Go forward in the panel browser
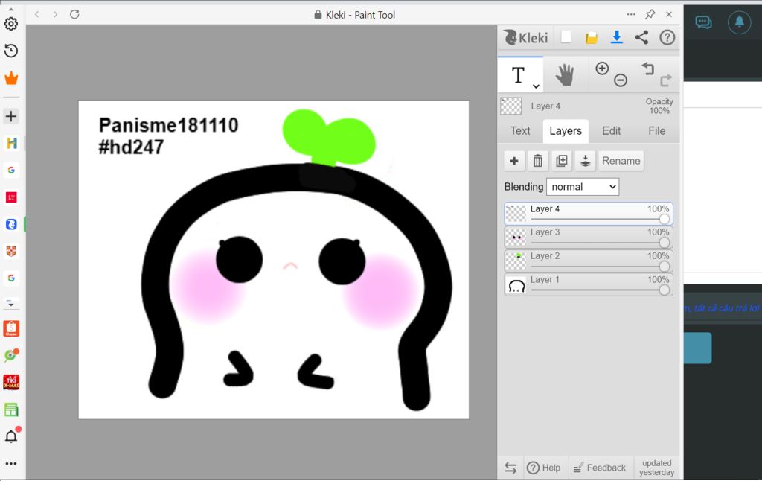This screenshot has height=481, width=762. click(55, 15)
